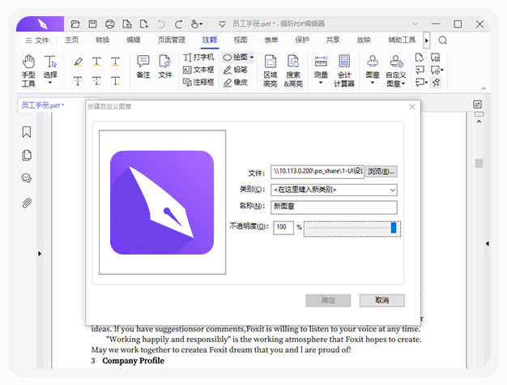Click Custom Stamp tool (自定义图章)

pos(396,71)
